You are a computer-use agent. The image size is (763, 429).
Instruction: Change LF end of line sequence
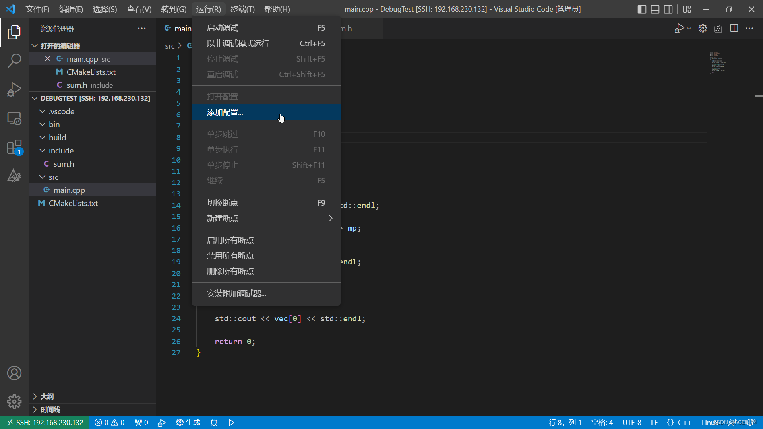click(654, 422)
